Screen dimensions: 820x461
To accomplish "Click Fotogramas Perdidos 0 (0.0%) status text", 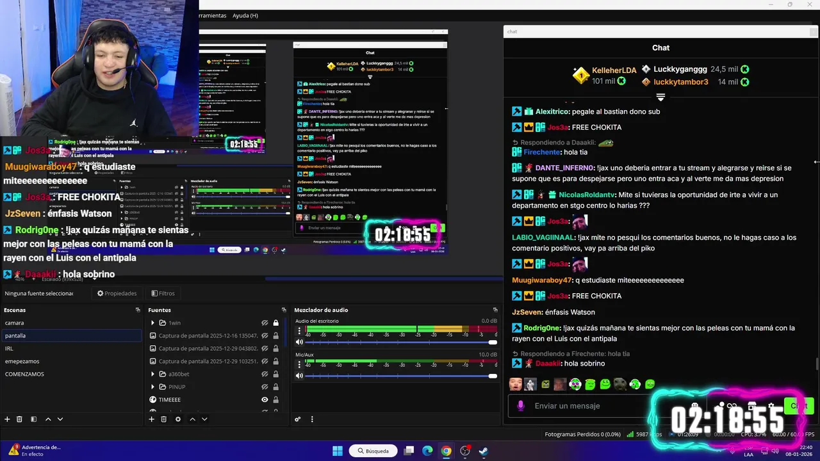I will tap(582, 434).
